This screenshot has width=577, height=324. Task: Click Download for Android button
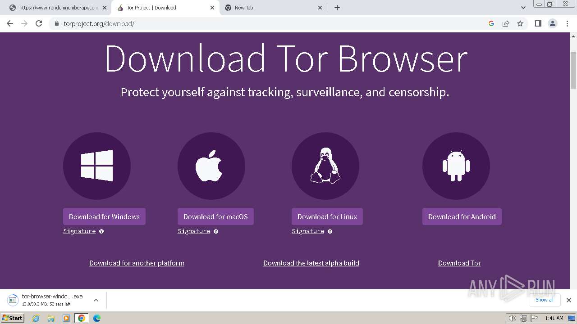[x=462, y=216]
